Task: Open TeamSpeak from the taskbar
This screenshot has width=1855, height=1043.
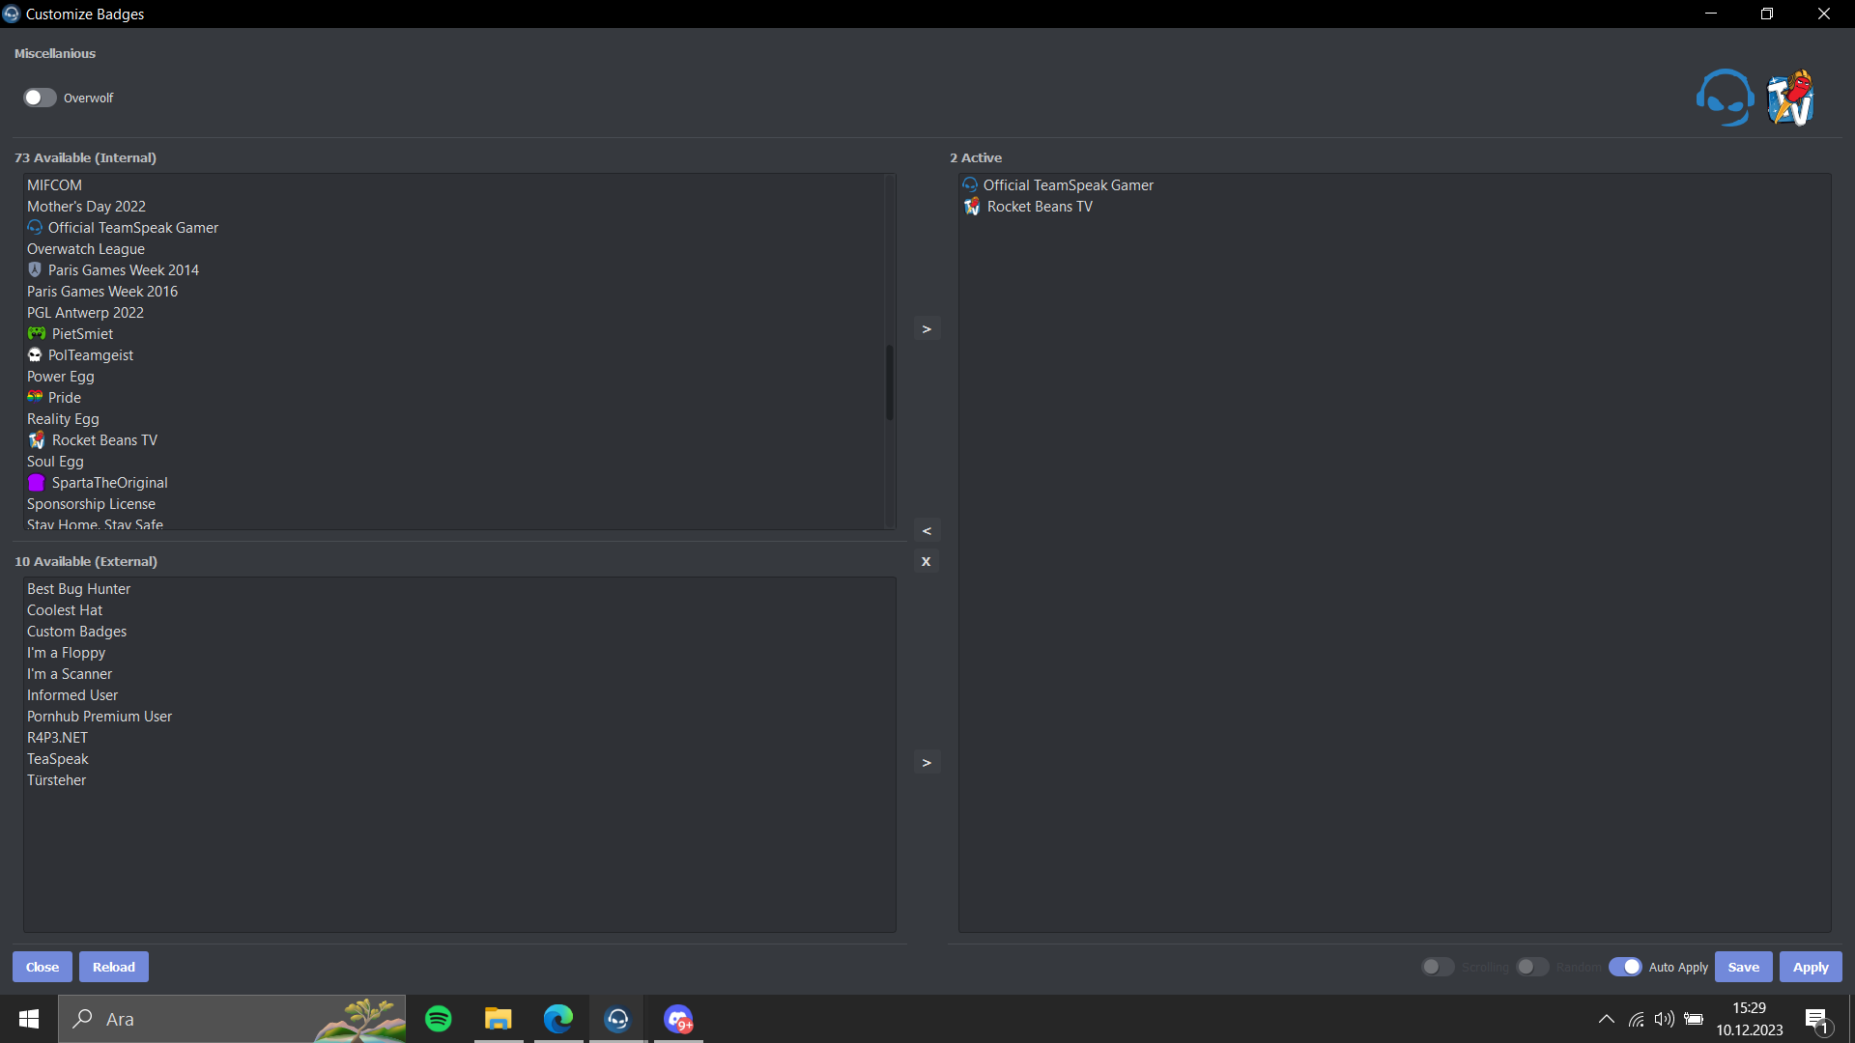Action: [618, 1019]
